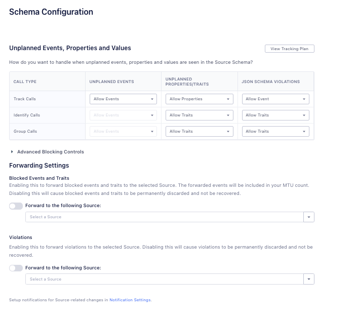Click the Group Calls disabled Allow Events dropdown

click(123, 132)
